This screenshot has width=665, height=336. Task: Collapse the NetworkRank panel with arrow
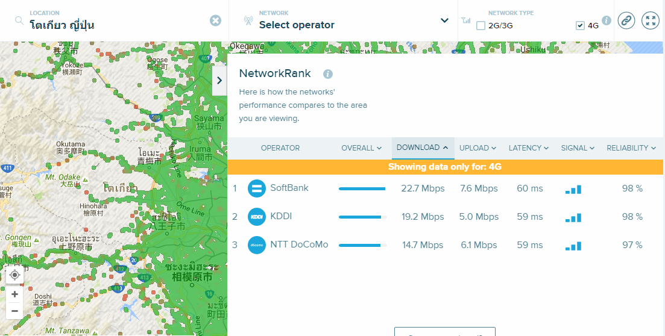219,81
